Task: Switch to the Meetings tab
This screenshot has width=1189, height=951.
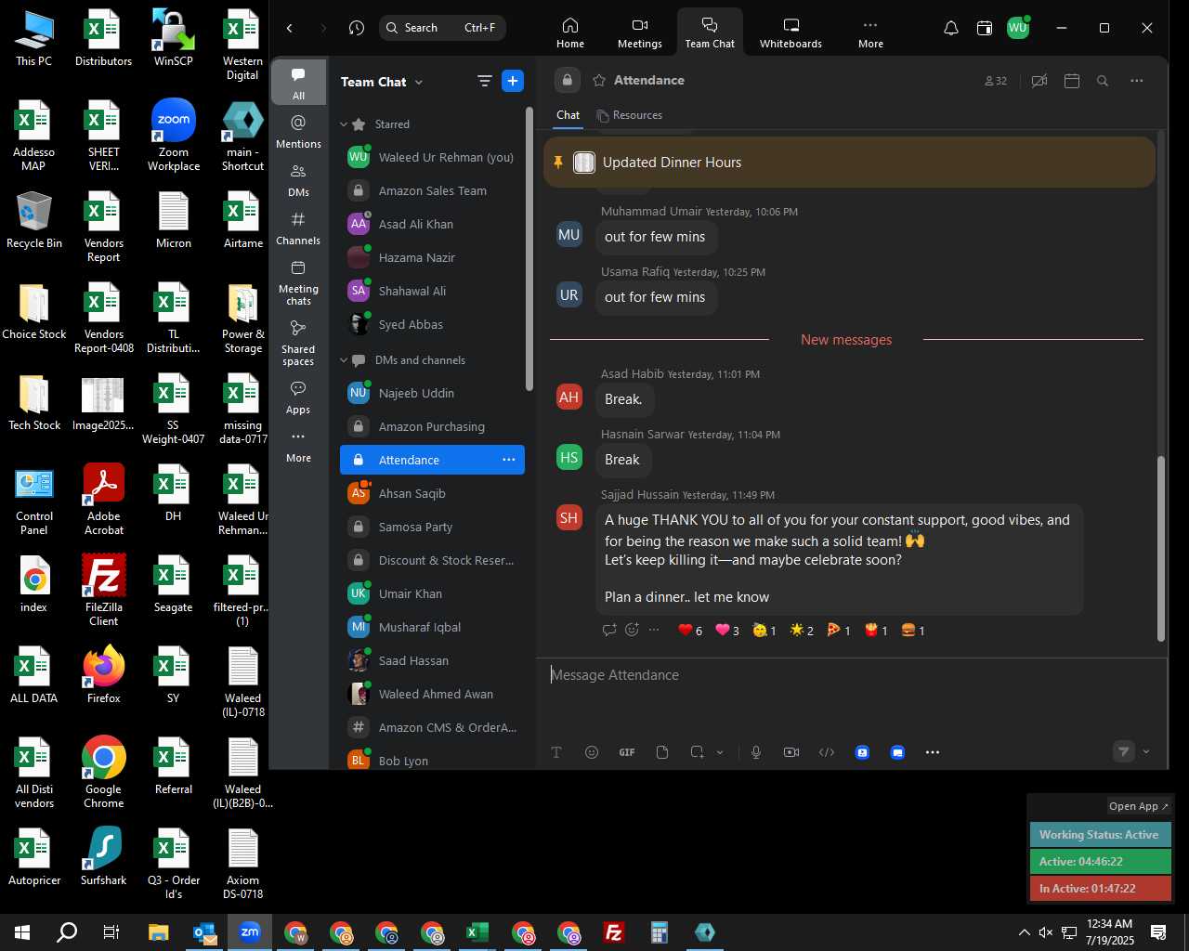Action: point(640,33)
